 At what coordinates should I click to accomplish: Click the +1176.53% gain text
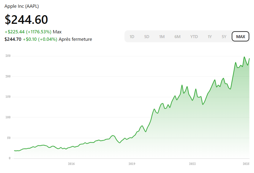pyautogui.click(x=39, y=32)
